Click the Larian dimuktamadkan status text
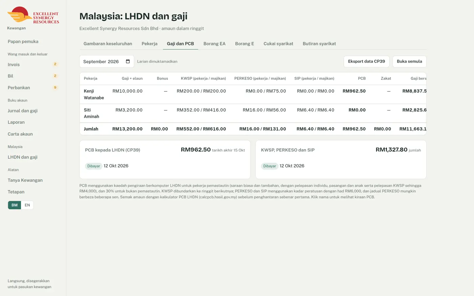Viewport: 474px width, 296px height. [x=157, y=62]
